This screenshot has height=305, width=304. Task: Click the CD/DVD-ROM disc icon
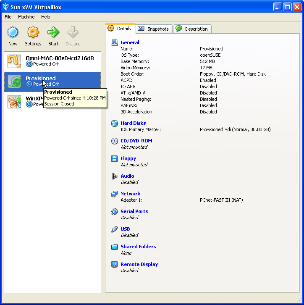pyautogui.click(x=115, y=141)
